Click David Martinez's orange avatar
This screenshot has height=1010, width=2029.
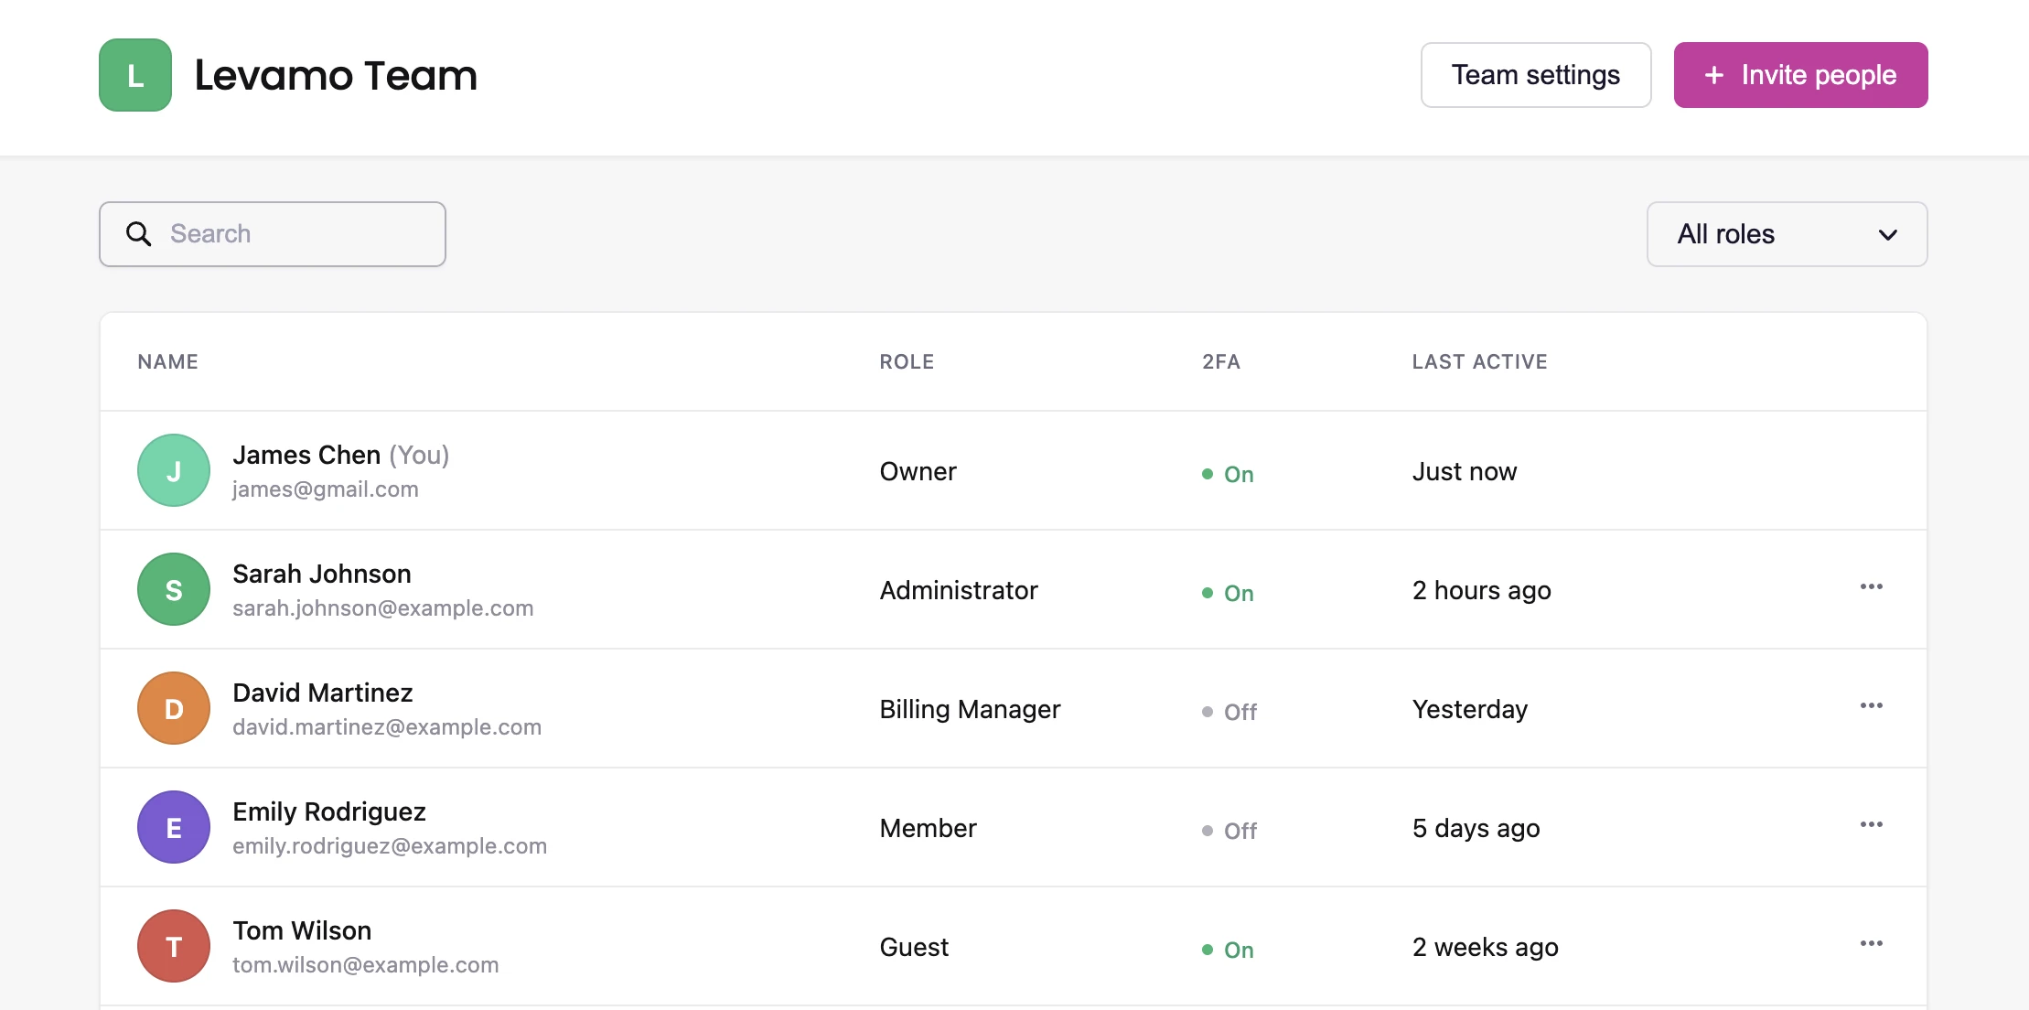[174, 708]
